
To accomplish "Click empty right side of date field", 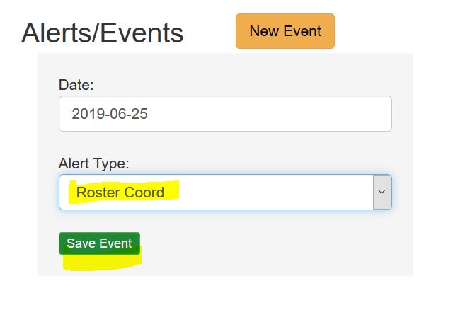I will pyautogui.click(x=319, y=114).
